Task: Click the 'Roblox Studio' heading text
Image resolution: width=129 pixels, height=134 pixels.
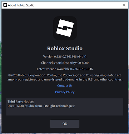Action: [65, 49]
